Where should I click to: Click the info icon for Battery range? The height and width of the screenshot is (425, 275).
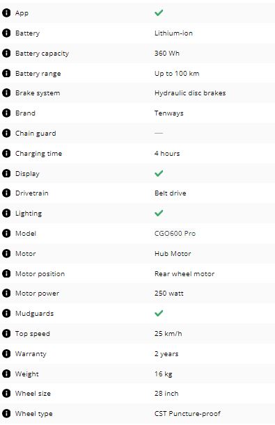pos(6,73)
